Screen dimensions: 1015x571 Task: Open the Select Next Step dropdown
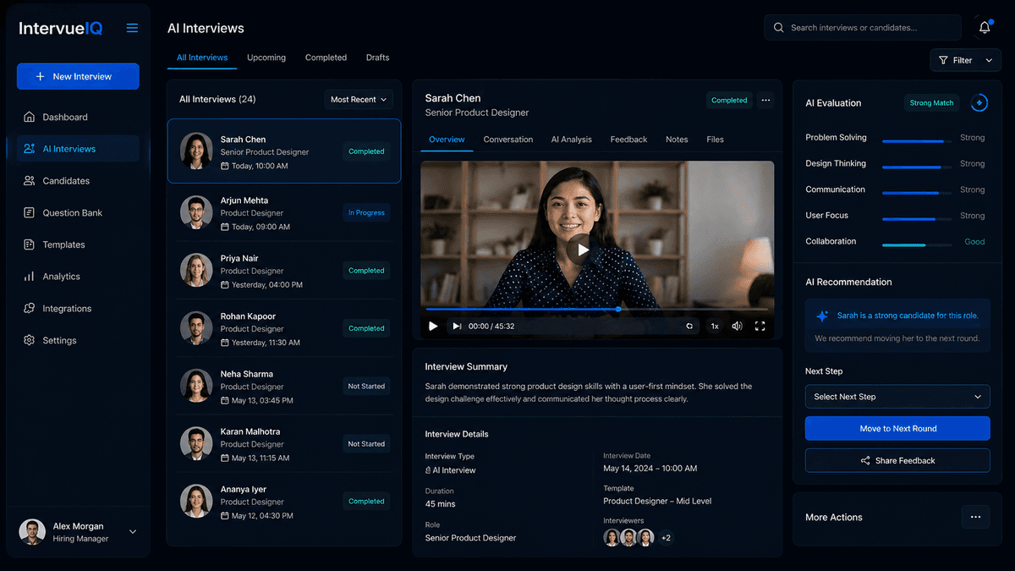click(897, 396)
